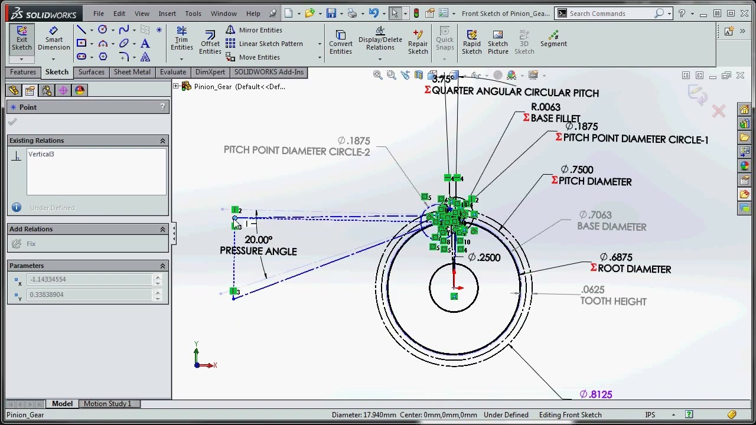The height and width of the screenshot is (425, 756).
Task: Collapse the Existing Relations section
Action: click(x=162, y=140)
